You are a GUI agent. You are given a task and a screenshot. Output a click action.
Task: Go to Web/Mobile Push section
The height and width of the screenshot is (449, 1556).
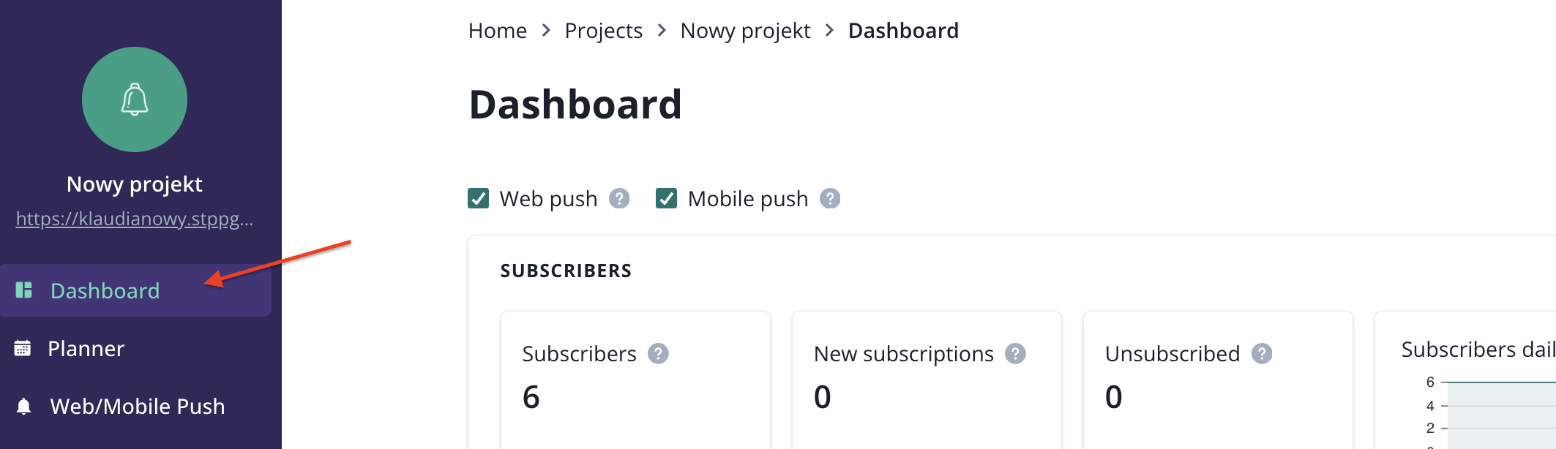point(137,407)
